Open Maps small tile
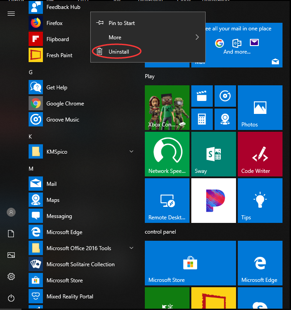This screenshot has height=310, width=291. coord(225,119)
